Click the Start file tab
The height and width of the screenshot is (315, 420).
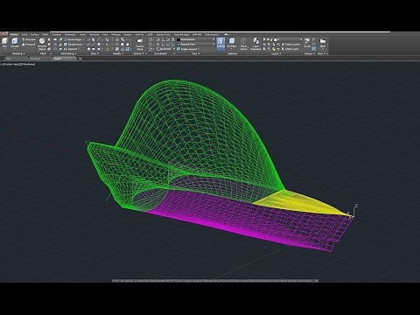9,59
